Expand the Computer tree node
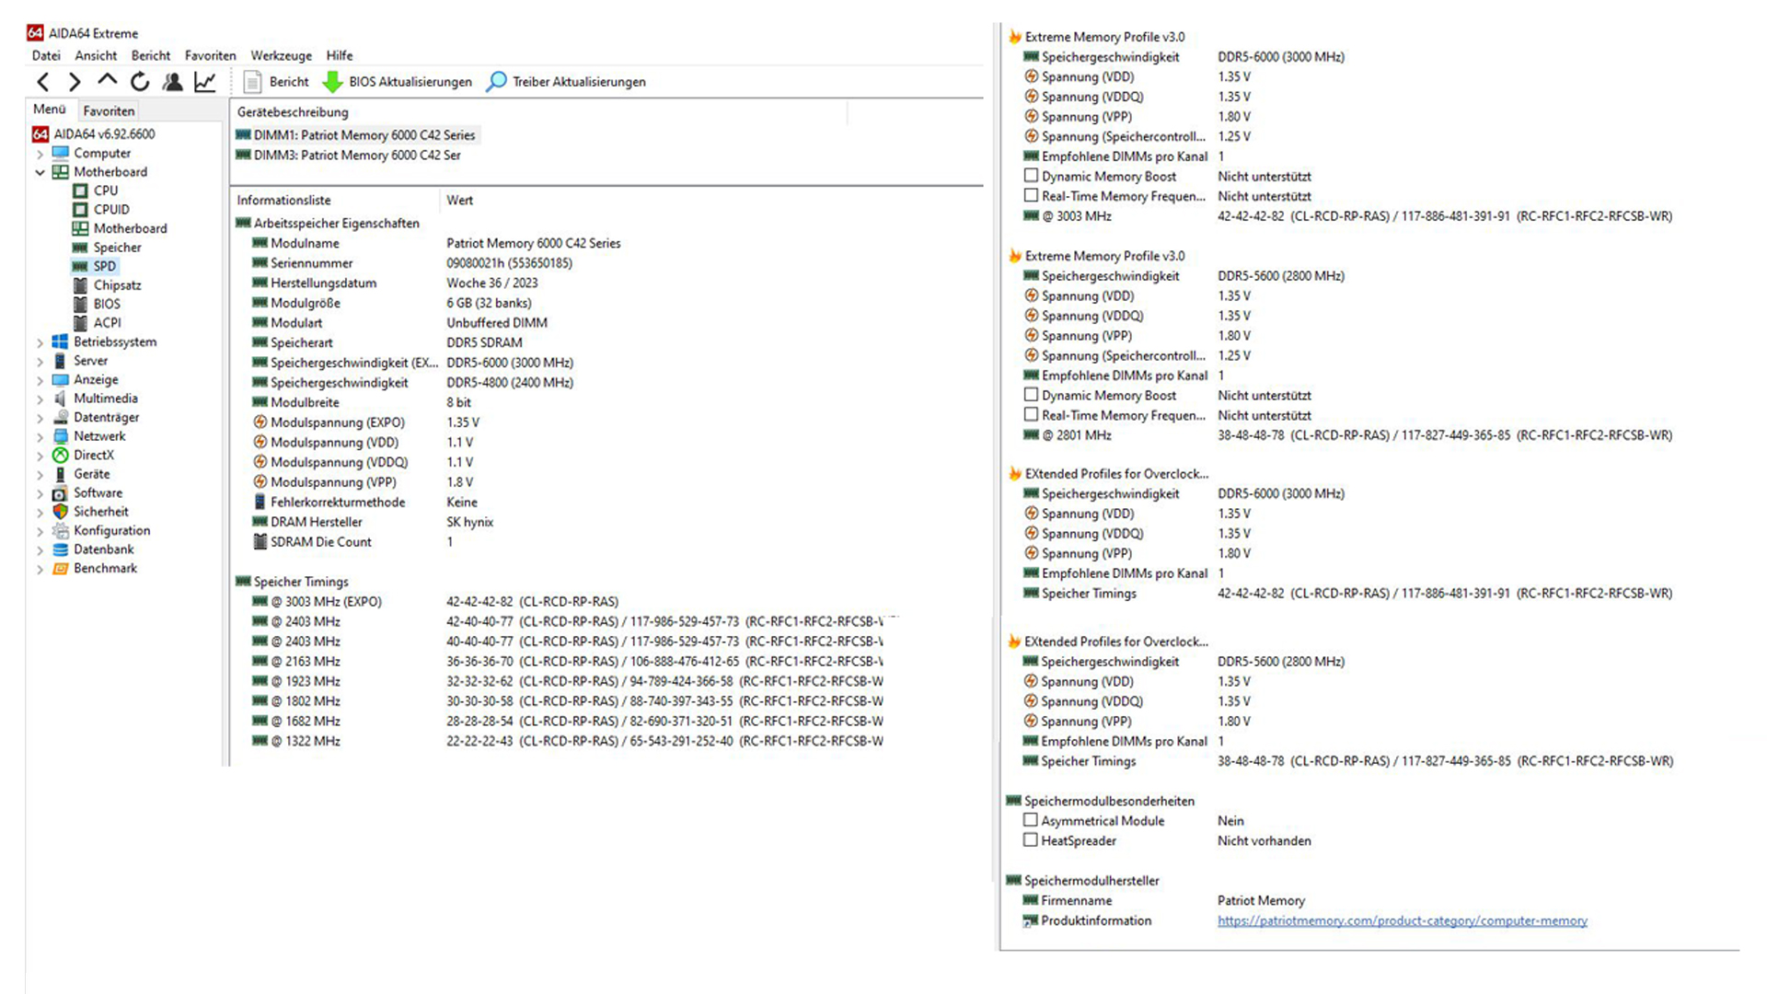This screenshot has height=994, width=1767. [40, 154]
